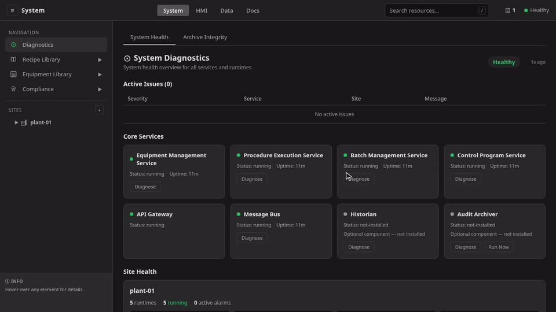Diagnose the Batch Management Service

tap(359, 179)
